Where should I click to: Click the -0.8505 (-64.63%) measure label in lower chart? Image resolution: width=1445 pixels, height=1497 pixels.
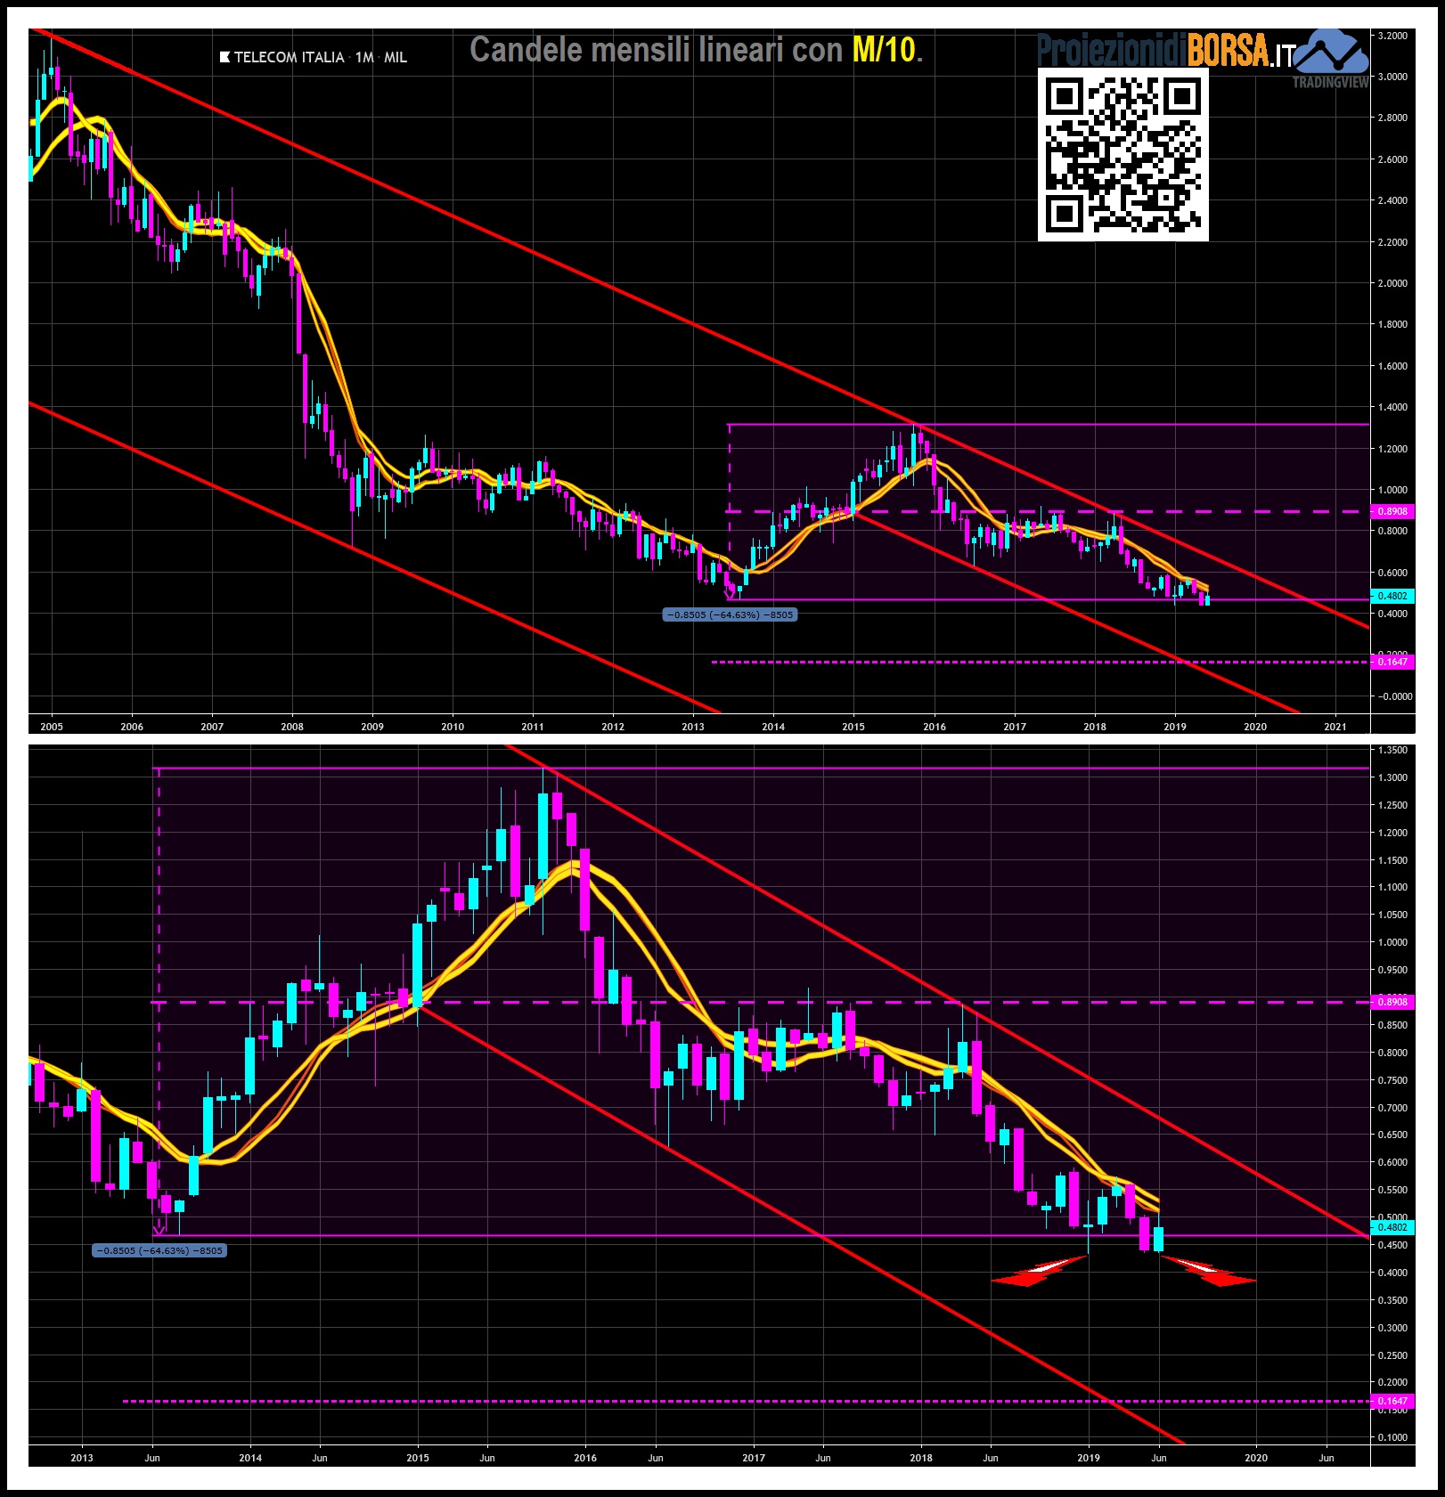coord(159,1250)
